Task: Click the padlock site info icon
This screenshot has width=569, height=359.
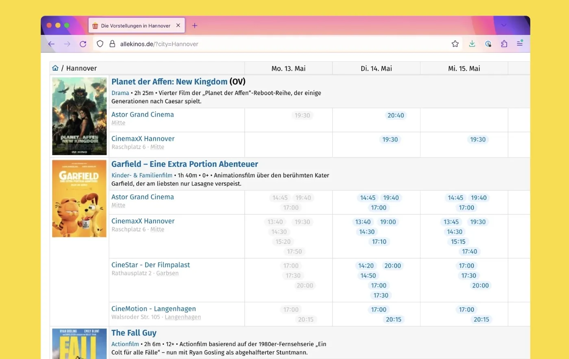Action: [x=112, y=44]
